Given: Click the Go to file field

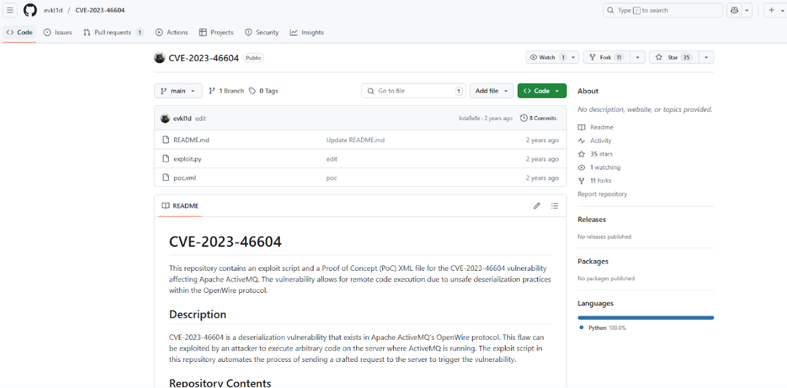Looking at the screenshot, I should click(x=413, y=91).
